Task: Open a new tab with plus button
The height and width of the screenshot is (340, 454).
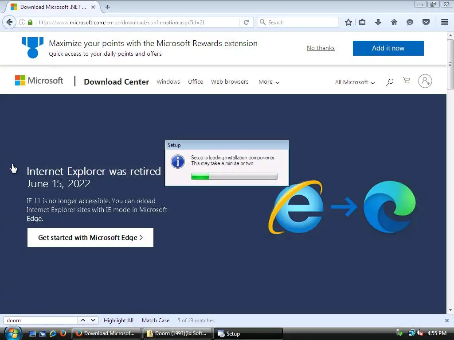Action: pyautogui.click(x=107, y=7)
